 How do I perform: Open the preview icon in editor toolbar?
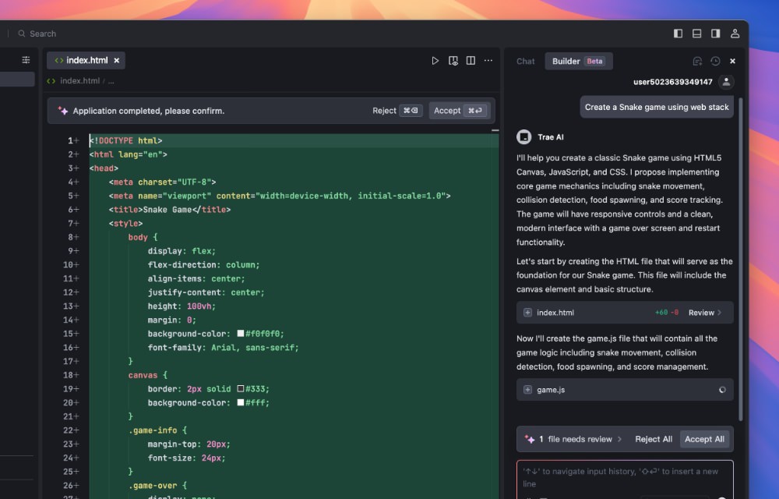[453, 61]
